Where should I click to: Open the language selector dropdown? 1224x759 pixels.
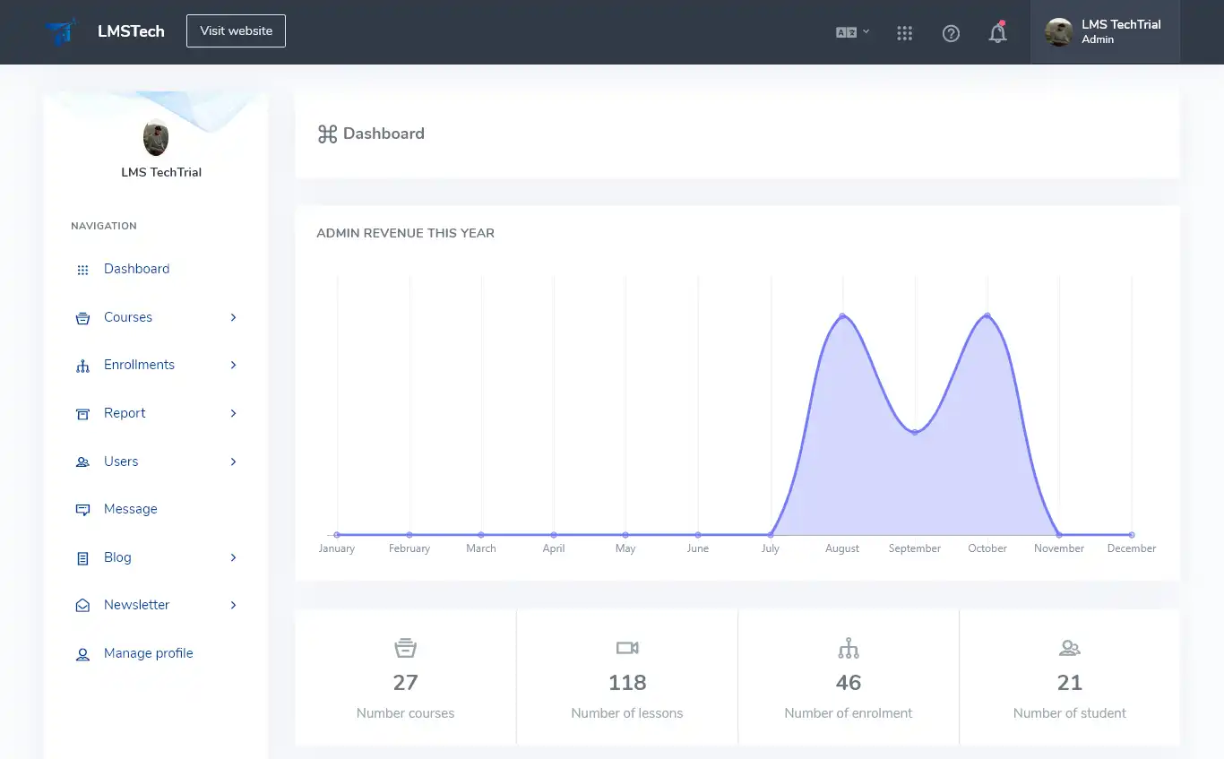coord(850,32)
